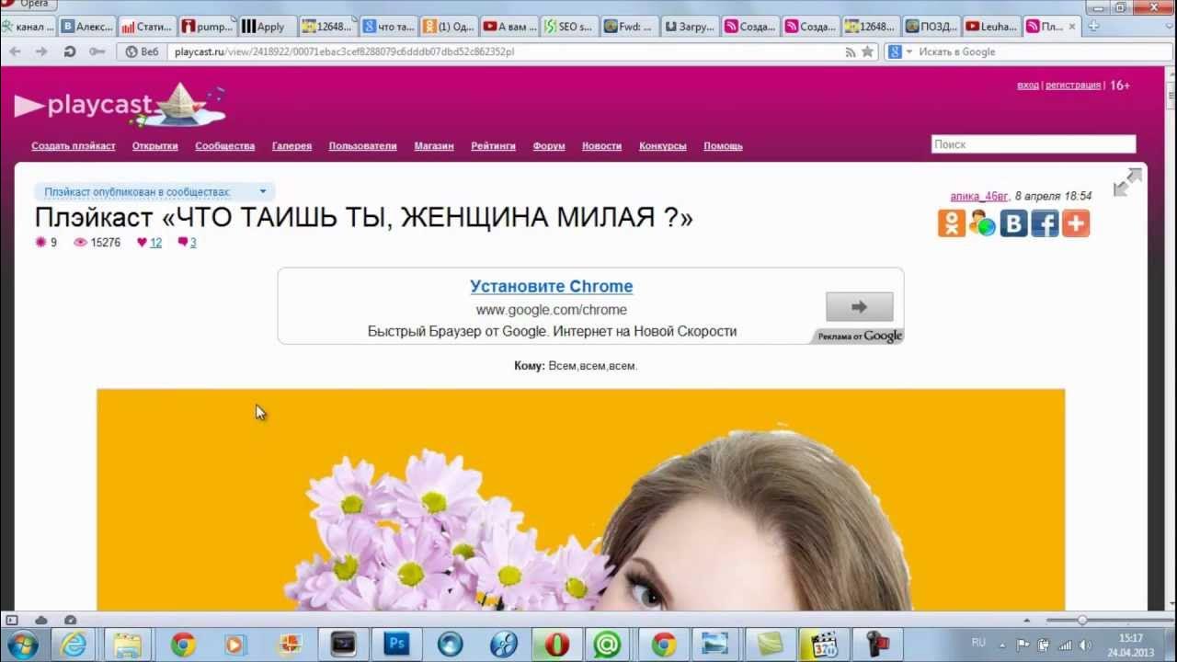This screenshot has height=662, width=1177.
Task: Open the likes count '12' link
Action: point(155,243)
